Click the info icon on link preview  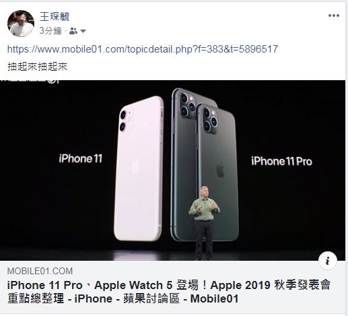pos(328,261)
